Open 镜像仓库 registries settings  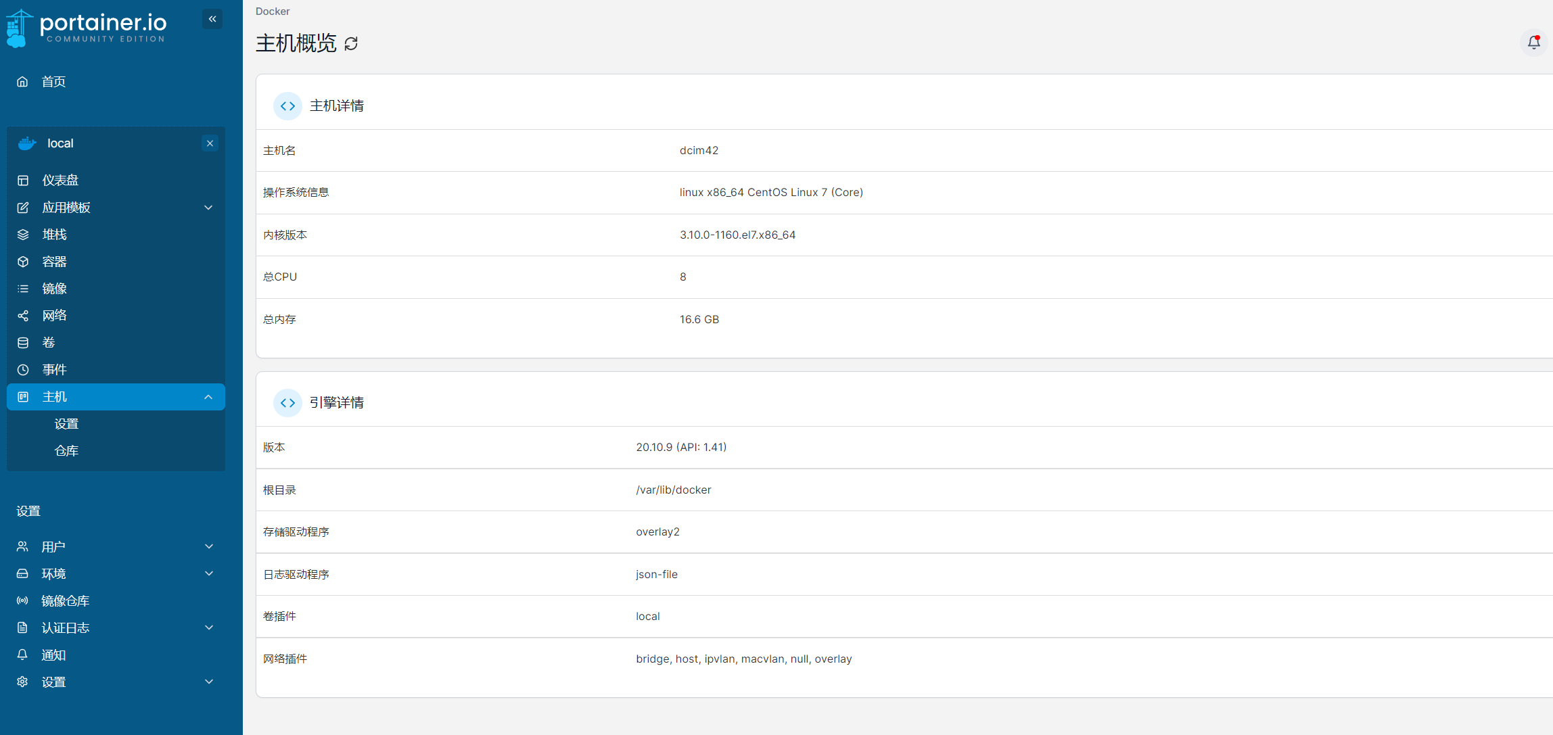coord(65,601)
